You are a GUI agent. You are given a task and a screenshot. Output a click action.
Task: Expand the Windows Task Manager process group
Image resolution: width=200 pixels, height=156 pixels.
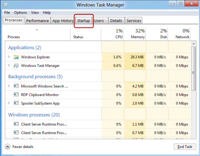click(x=9, y=65)
